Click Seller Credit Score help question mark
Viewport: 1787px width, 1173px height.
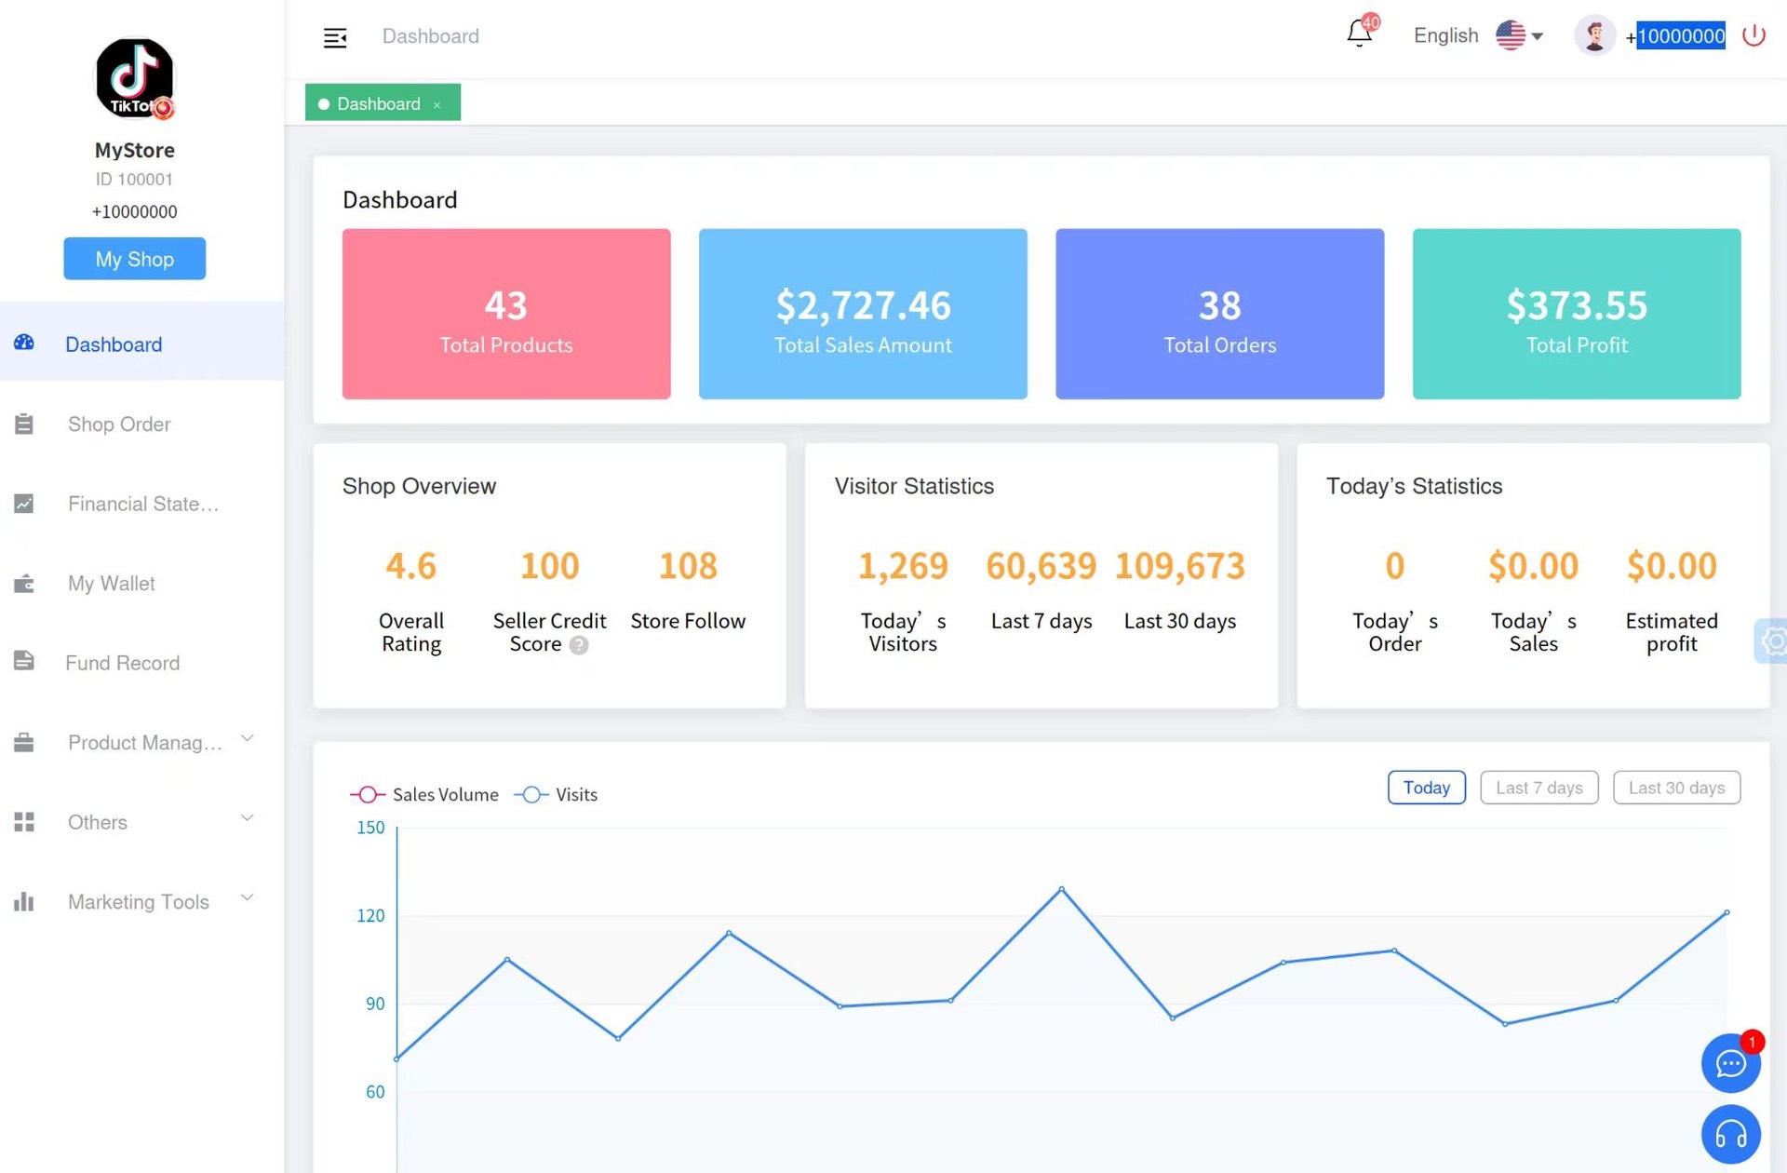[579, 645]
